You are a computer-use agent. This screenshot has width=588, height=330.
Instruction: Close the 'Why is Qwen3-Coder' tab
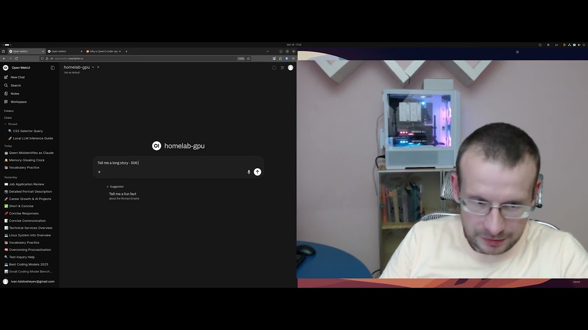coord(120,51)
